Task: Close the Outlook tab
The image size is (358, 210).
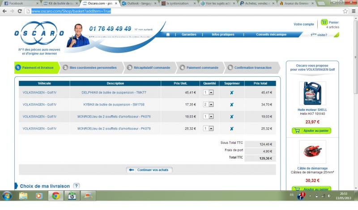Action: coord(155,4)
